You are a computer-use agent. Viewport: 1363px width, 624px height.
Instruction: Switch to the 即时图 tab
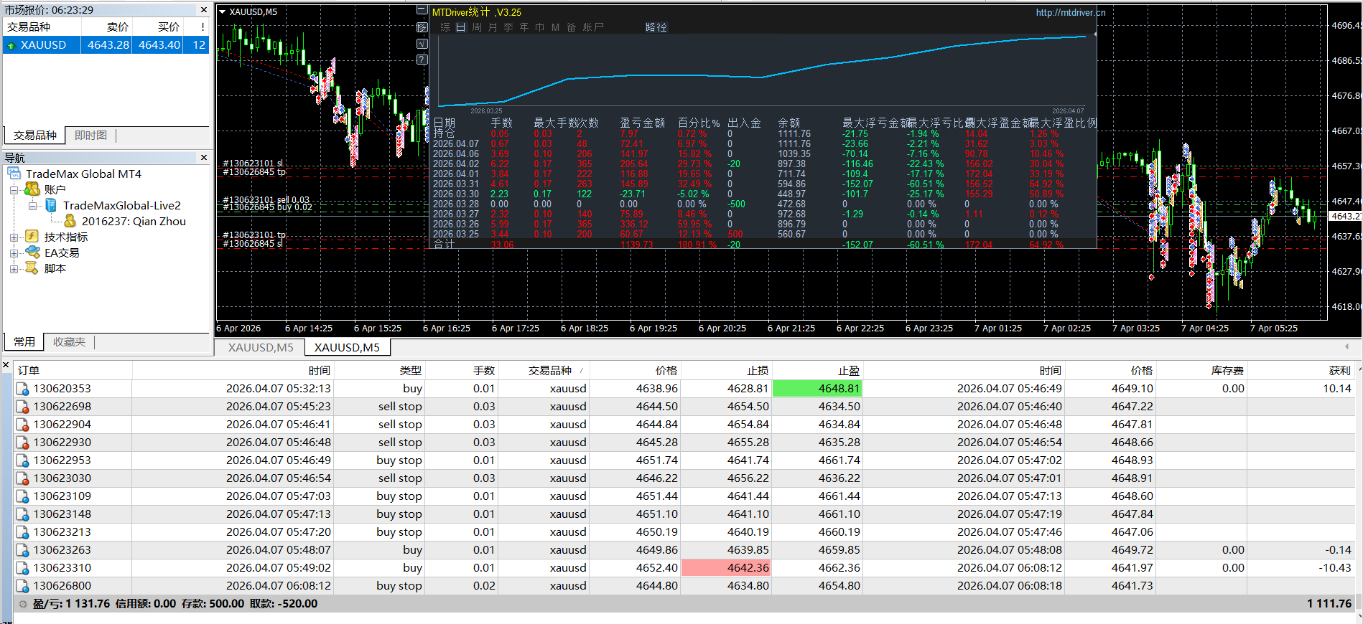(90, 135)
